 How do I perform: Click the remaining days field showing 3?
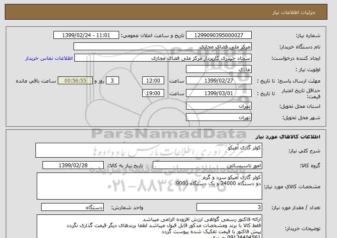[112, 81]
